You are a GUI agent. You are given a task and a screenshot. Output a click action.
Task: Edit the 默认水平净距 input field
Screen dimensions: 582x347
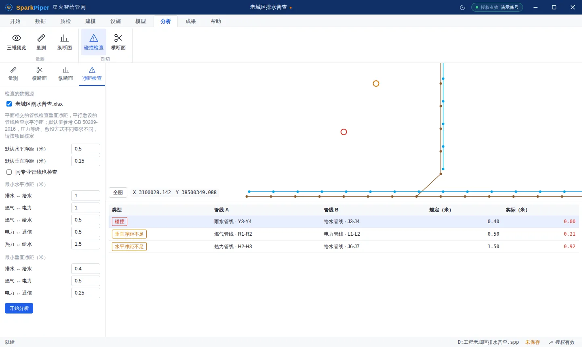pos(86,149)
